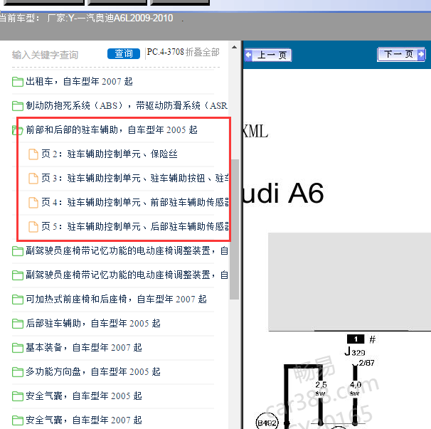
Task: Click the 当前车型 一汽奥迪A6L2009-2010 label
Action: point(86,18)
